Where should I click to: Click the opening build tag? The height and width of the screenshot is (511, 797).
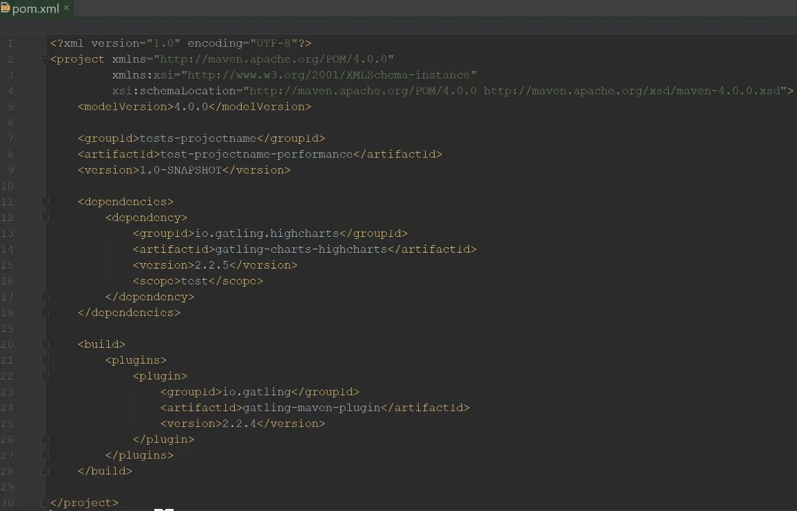(102, 344)
